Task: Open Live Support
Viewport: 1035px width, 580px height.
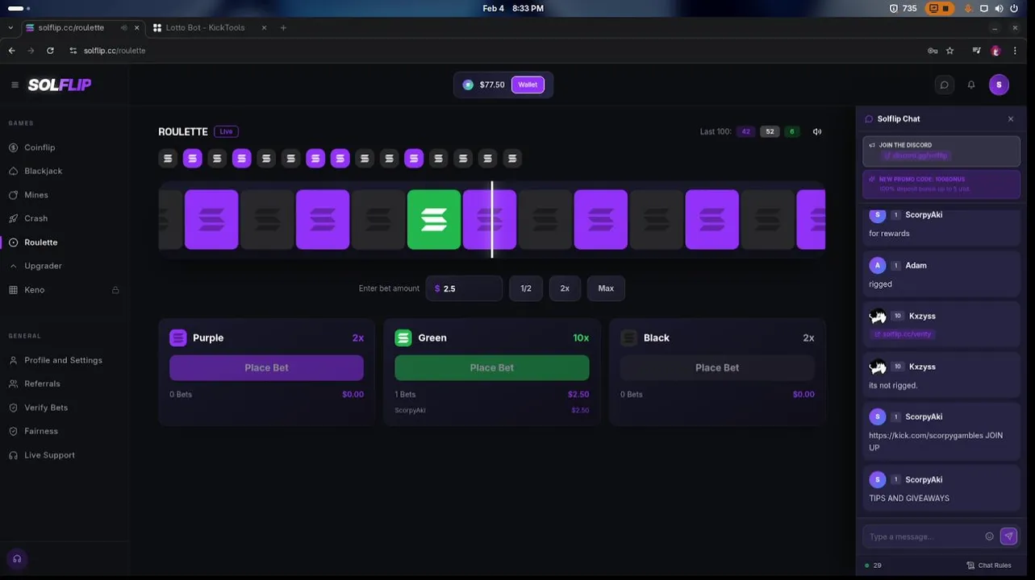Action: [x=49, y=455]
